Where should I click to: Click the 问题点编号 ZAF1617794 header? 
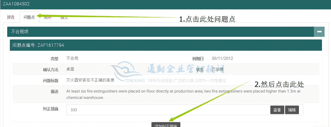tap(38, 45)
